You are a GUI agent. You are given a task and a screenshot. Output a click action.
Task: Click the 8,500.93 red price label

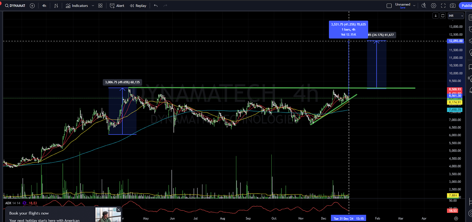[455, 89]
